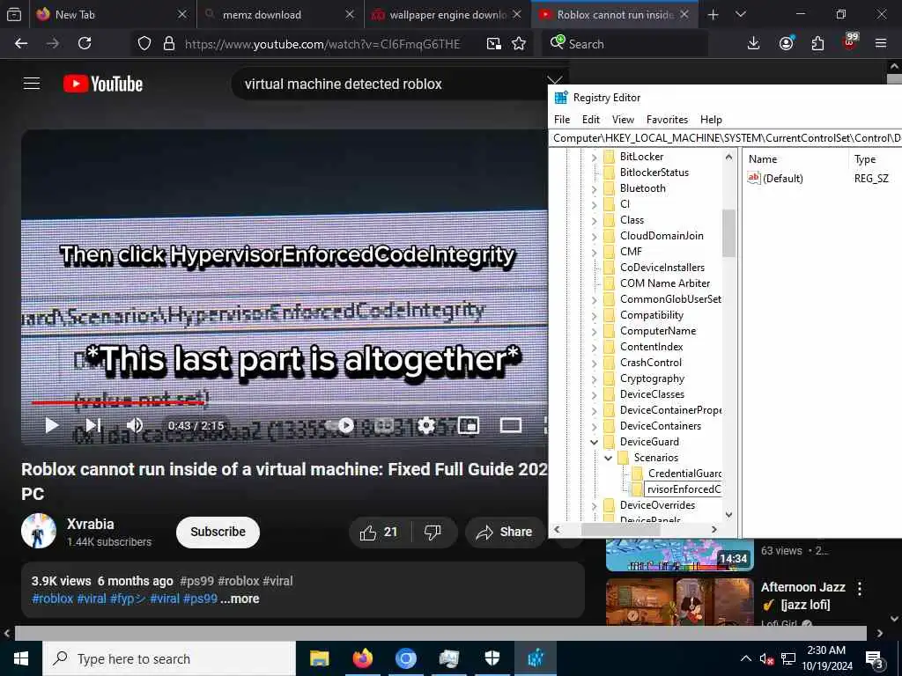Open a new Firefox tab
The width and height of the screenshot is (902, 676).
point(713,15)
